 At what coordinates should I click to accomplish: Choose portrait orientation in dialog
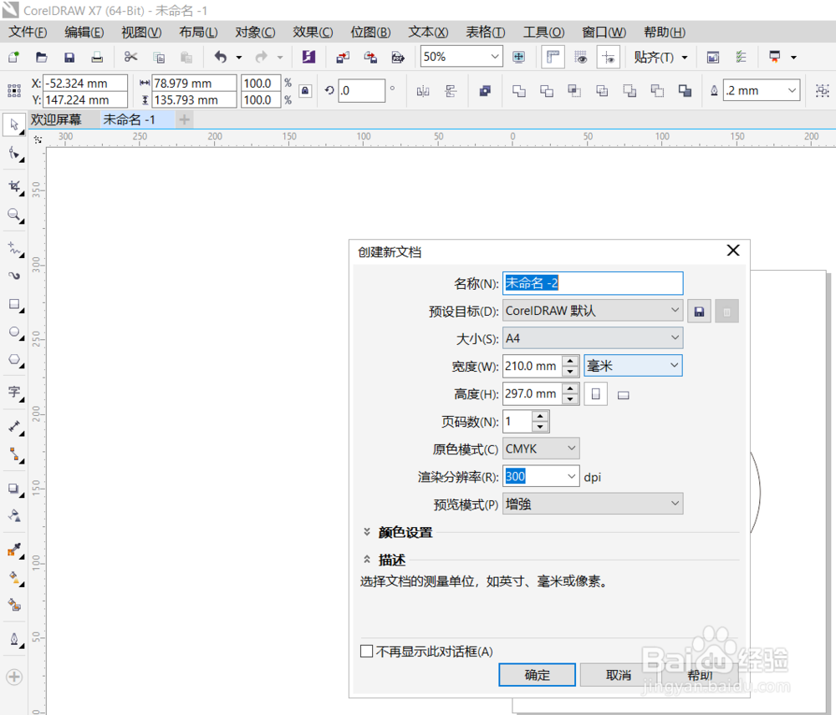pyautogui.click(x=595, y=394)
